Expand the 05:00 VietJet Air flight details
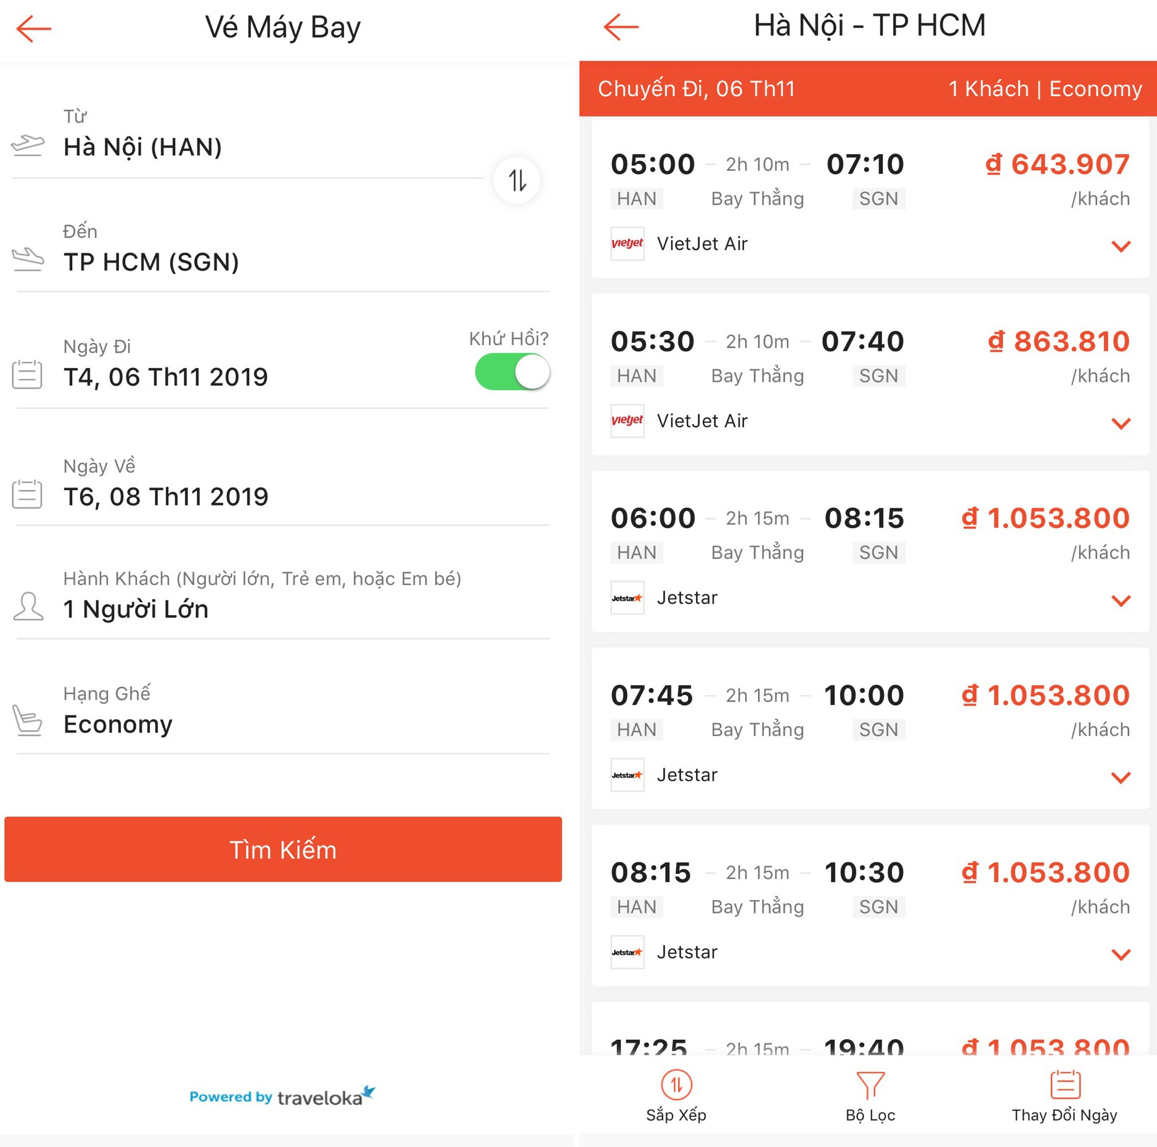 coord(1121,247)
